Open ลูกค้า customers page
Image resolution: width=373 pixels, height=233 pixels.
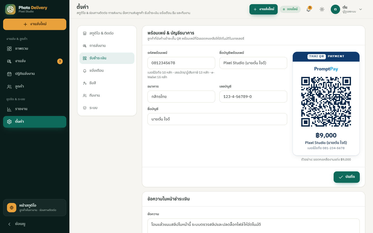coord(35,86)
